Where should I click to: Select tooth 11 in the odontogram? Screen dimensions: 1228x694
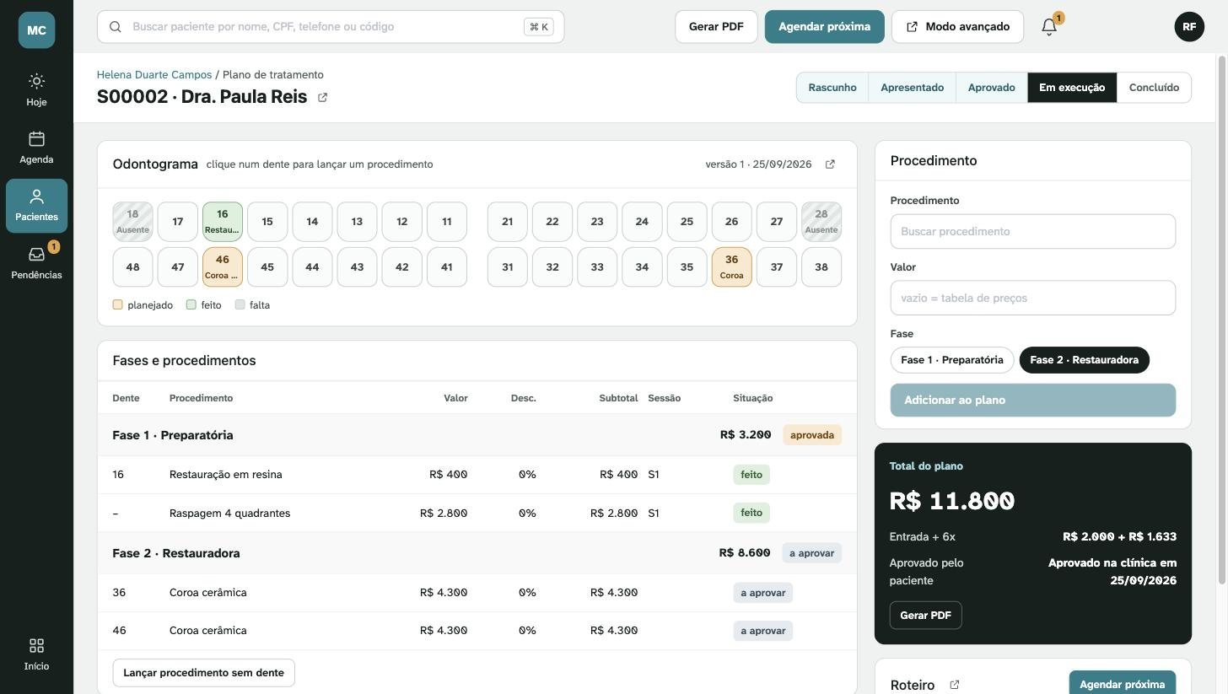point(446,222)
